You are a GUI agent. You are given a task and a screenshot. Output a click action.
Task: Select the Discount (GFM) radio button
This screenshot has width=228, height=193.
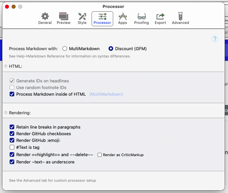pyautogui.click(x=111, y=48)
